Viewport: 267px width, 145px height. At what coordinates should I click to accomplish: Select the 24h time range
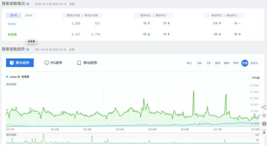tap(200, 63)
